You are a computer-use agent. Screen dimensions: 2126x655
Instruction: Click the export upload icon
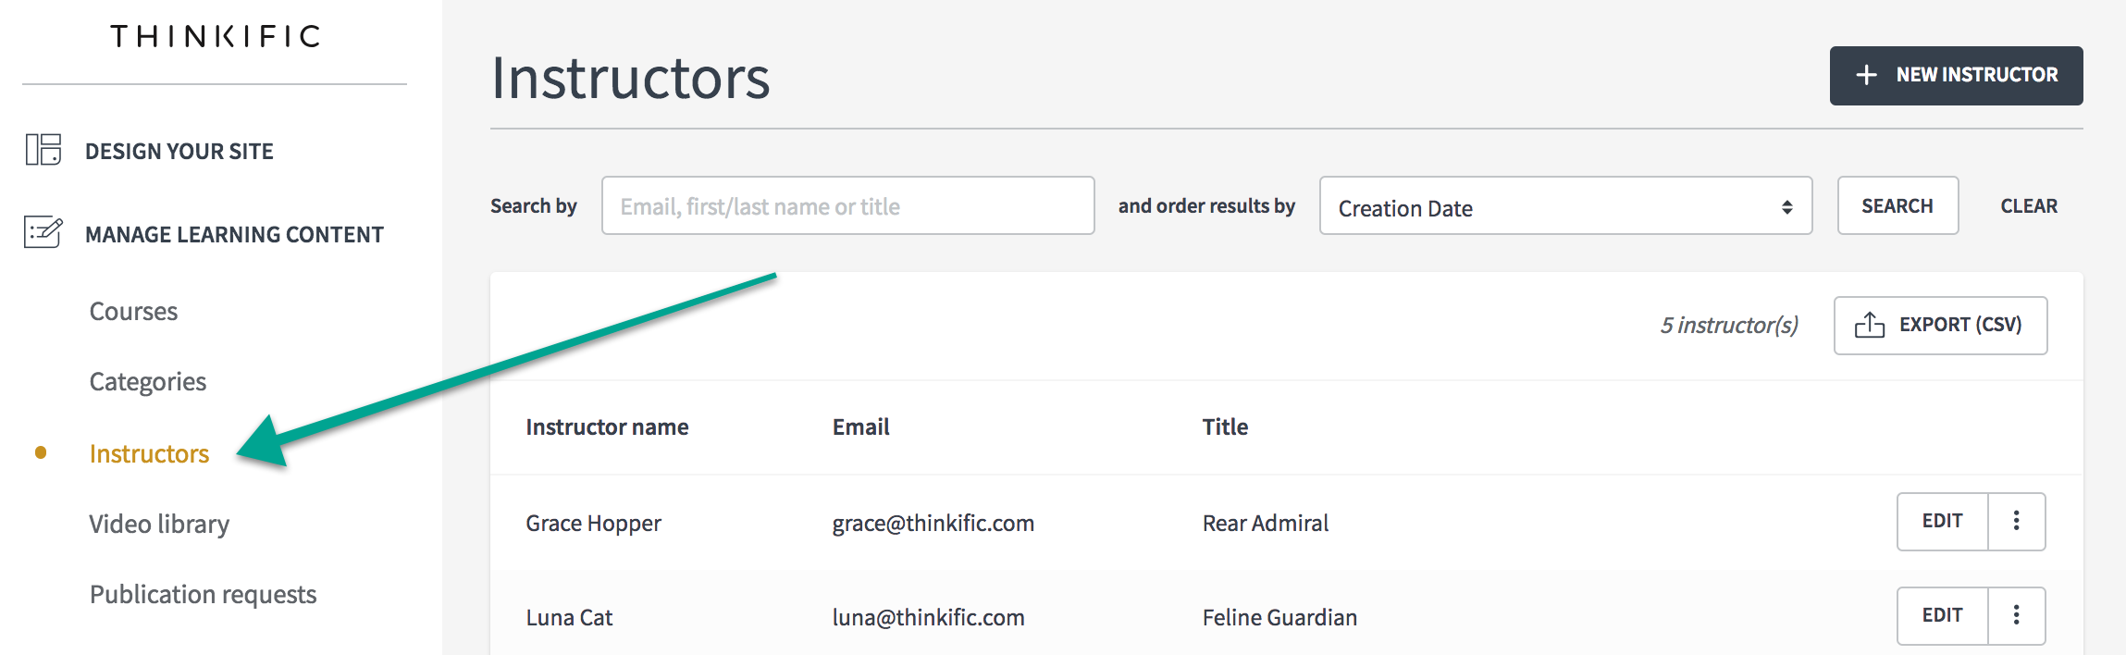[1870, 325]
